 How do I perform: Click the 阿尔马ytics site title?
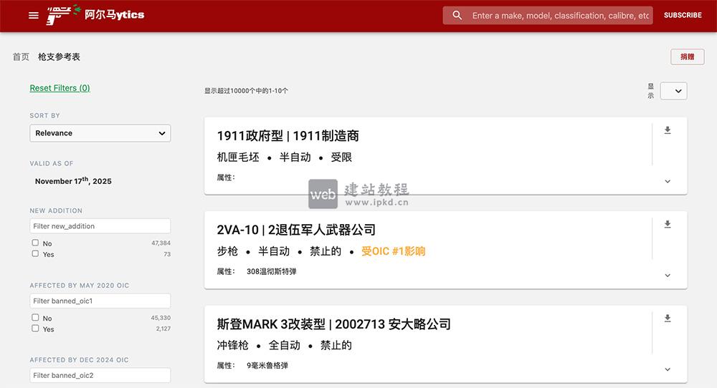point(114,14)
